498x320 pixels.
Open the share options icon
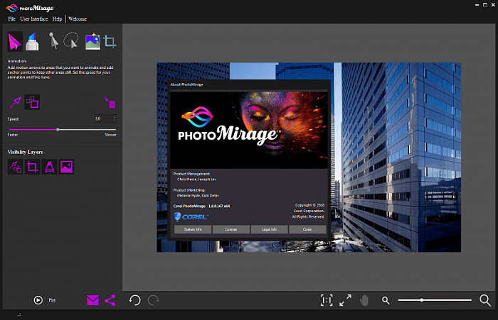pos(110,300)
